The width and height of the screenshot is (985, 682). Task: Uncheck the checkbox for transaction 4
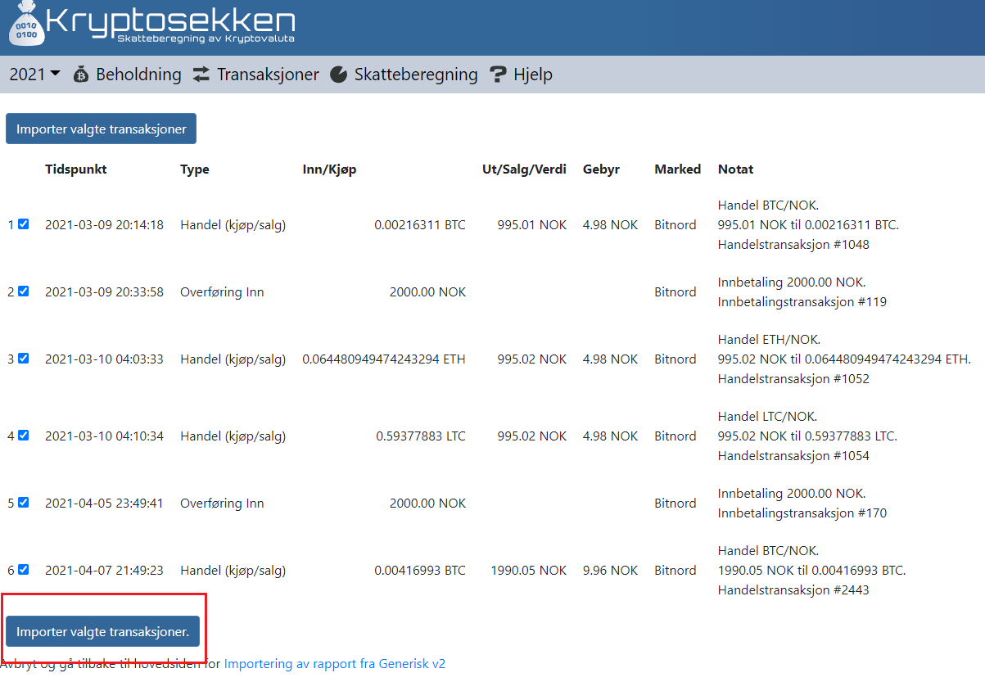click(23, 436)
